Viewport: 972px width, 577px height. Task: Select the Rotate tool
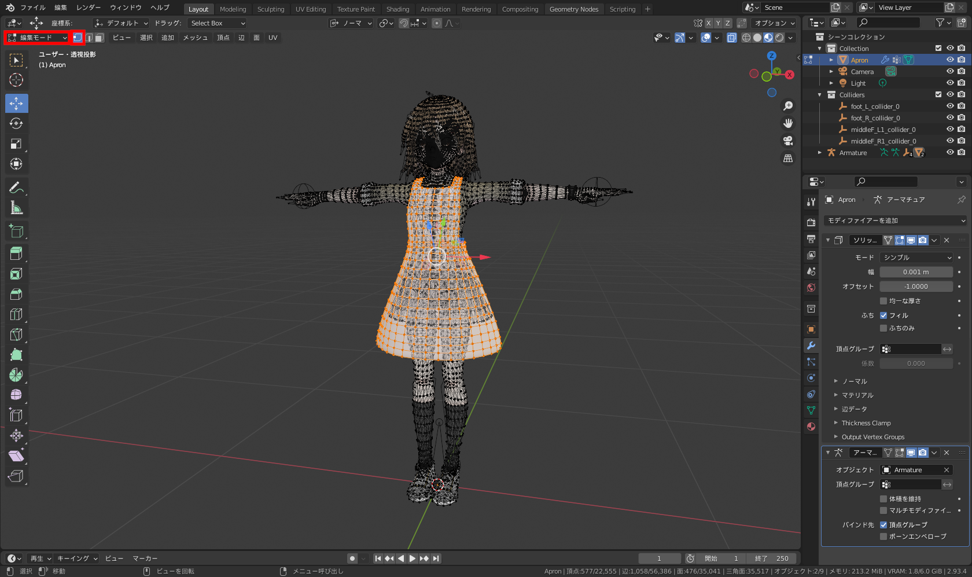pyautogui.click(x=16, y=124)
